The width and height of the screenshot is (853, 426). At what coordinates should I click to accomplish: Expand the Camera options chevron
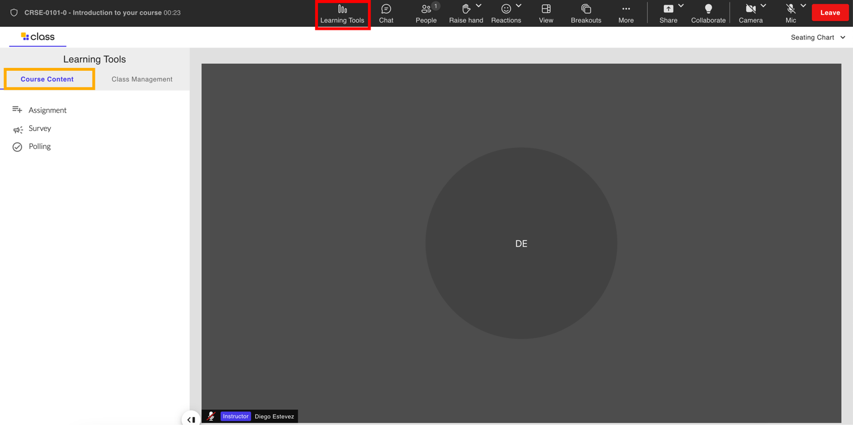click(x=764, y=6)
